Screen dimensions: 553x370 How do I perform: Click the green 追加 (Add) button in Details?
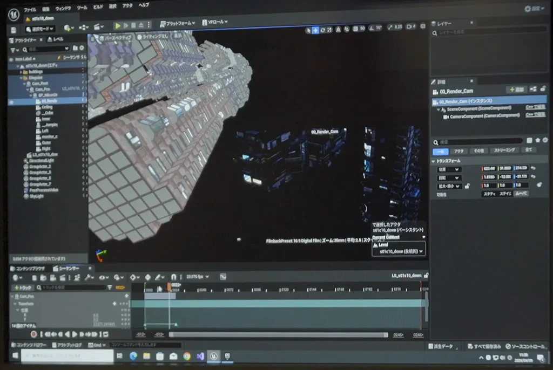point(517,90)
